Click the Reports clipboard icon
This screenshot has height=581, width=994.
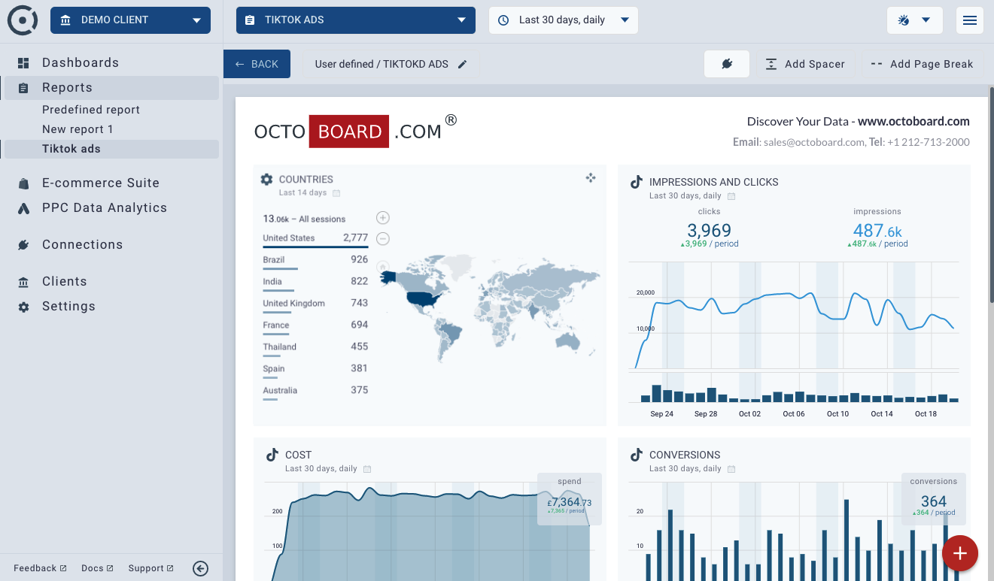pos(23,88)
